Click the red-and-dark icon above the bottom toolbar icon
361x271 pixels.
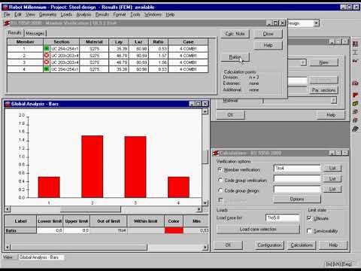355,120
